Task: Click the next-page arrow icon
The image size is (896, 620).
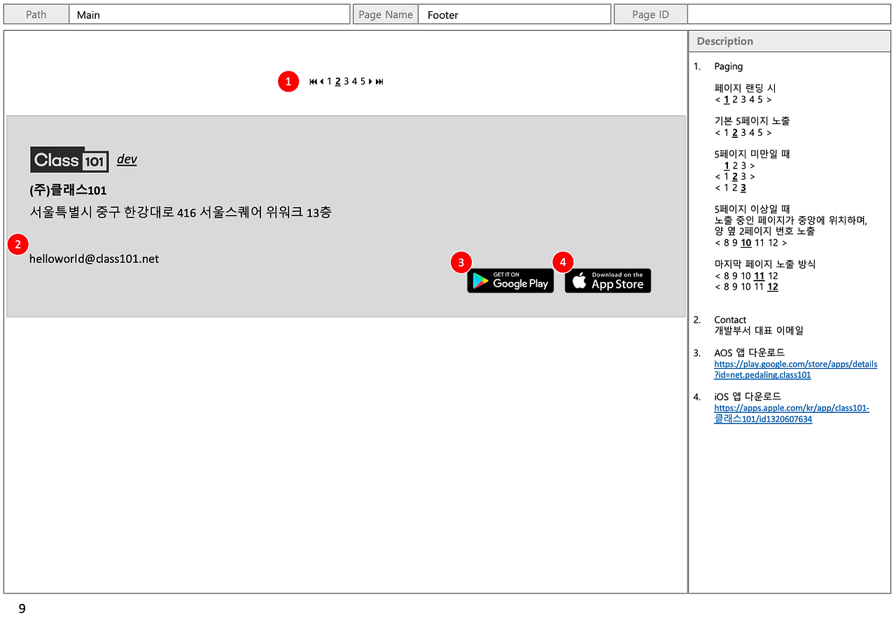Action: 370,81
